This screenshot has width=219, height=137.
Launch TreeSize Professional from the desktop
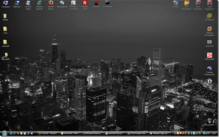coord(209,71)
